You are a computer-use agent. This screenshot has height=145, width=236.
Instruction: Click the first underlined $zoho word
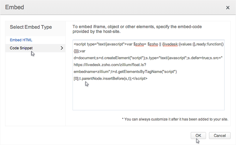pos(139,44)
